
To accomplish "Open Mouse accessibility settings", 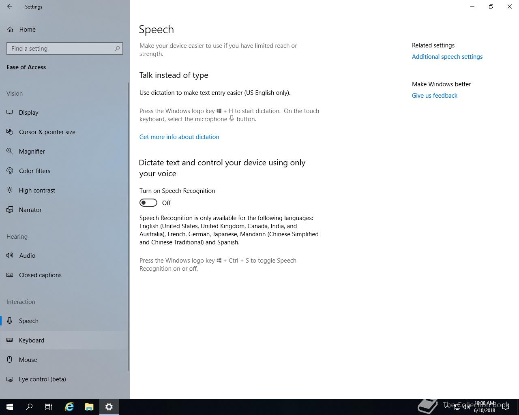I will [65, 360].
